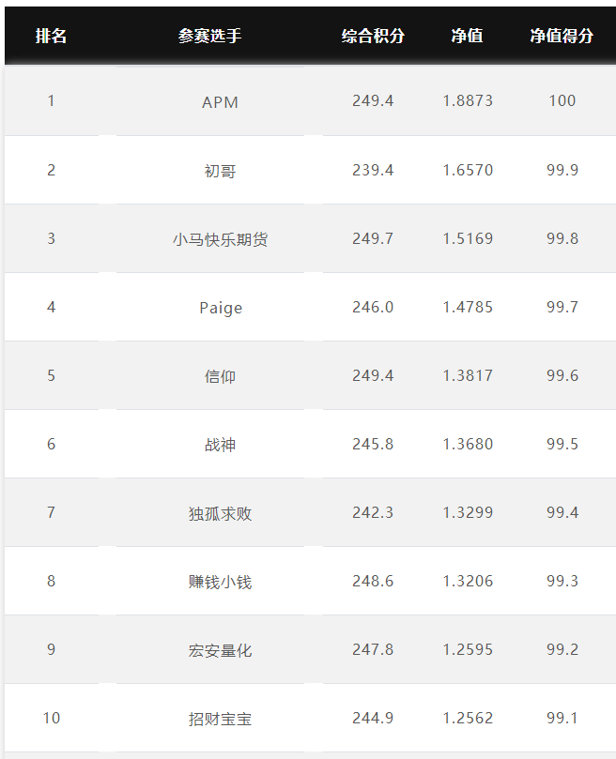This screenshot has width=616, height=759.
Task: Click net value 1.6570
Action: [x=468, y=170]
